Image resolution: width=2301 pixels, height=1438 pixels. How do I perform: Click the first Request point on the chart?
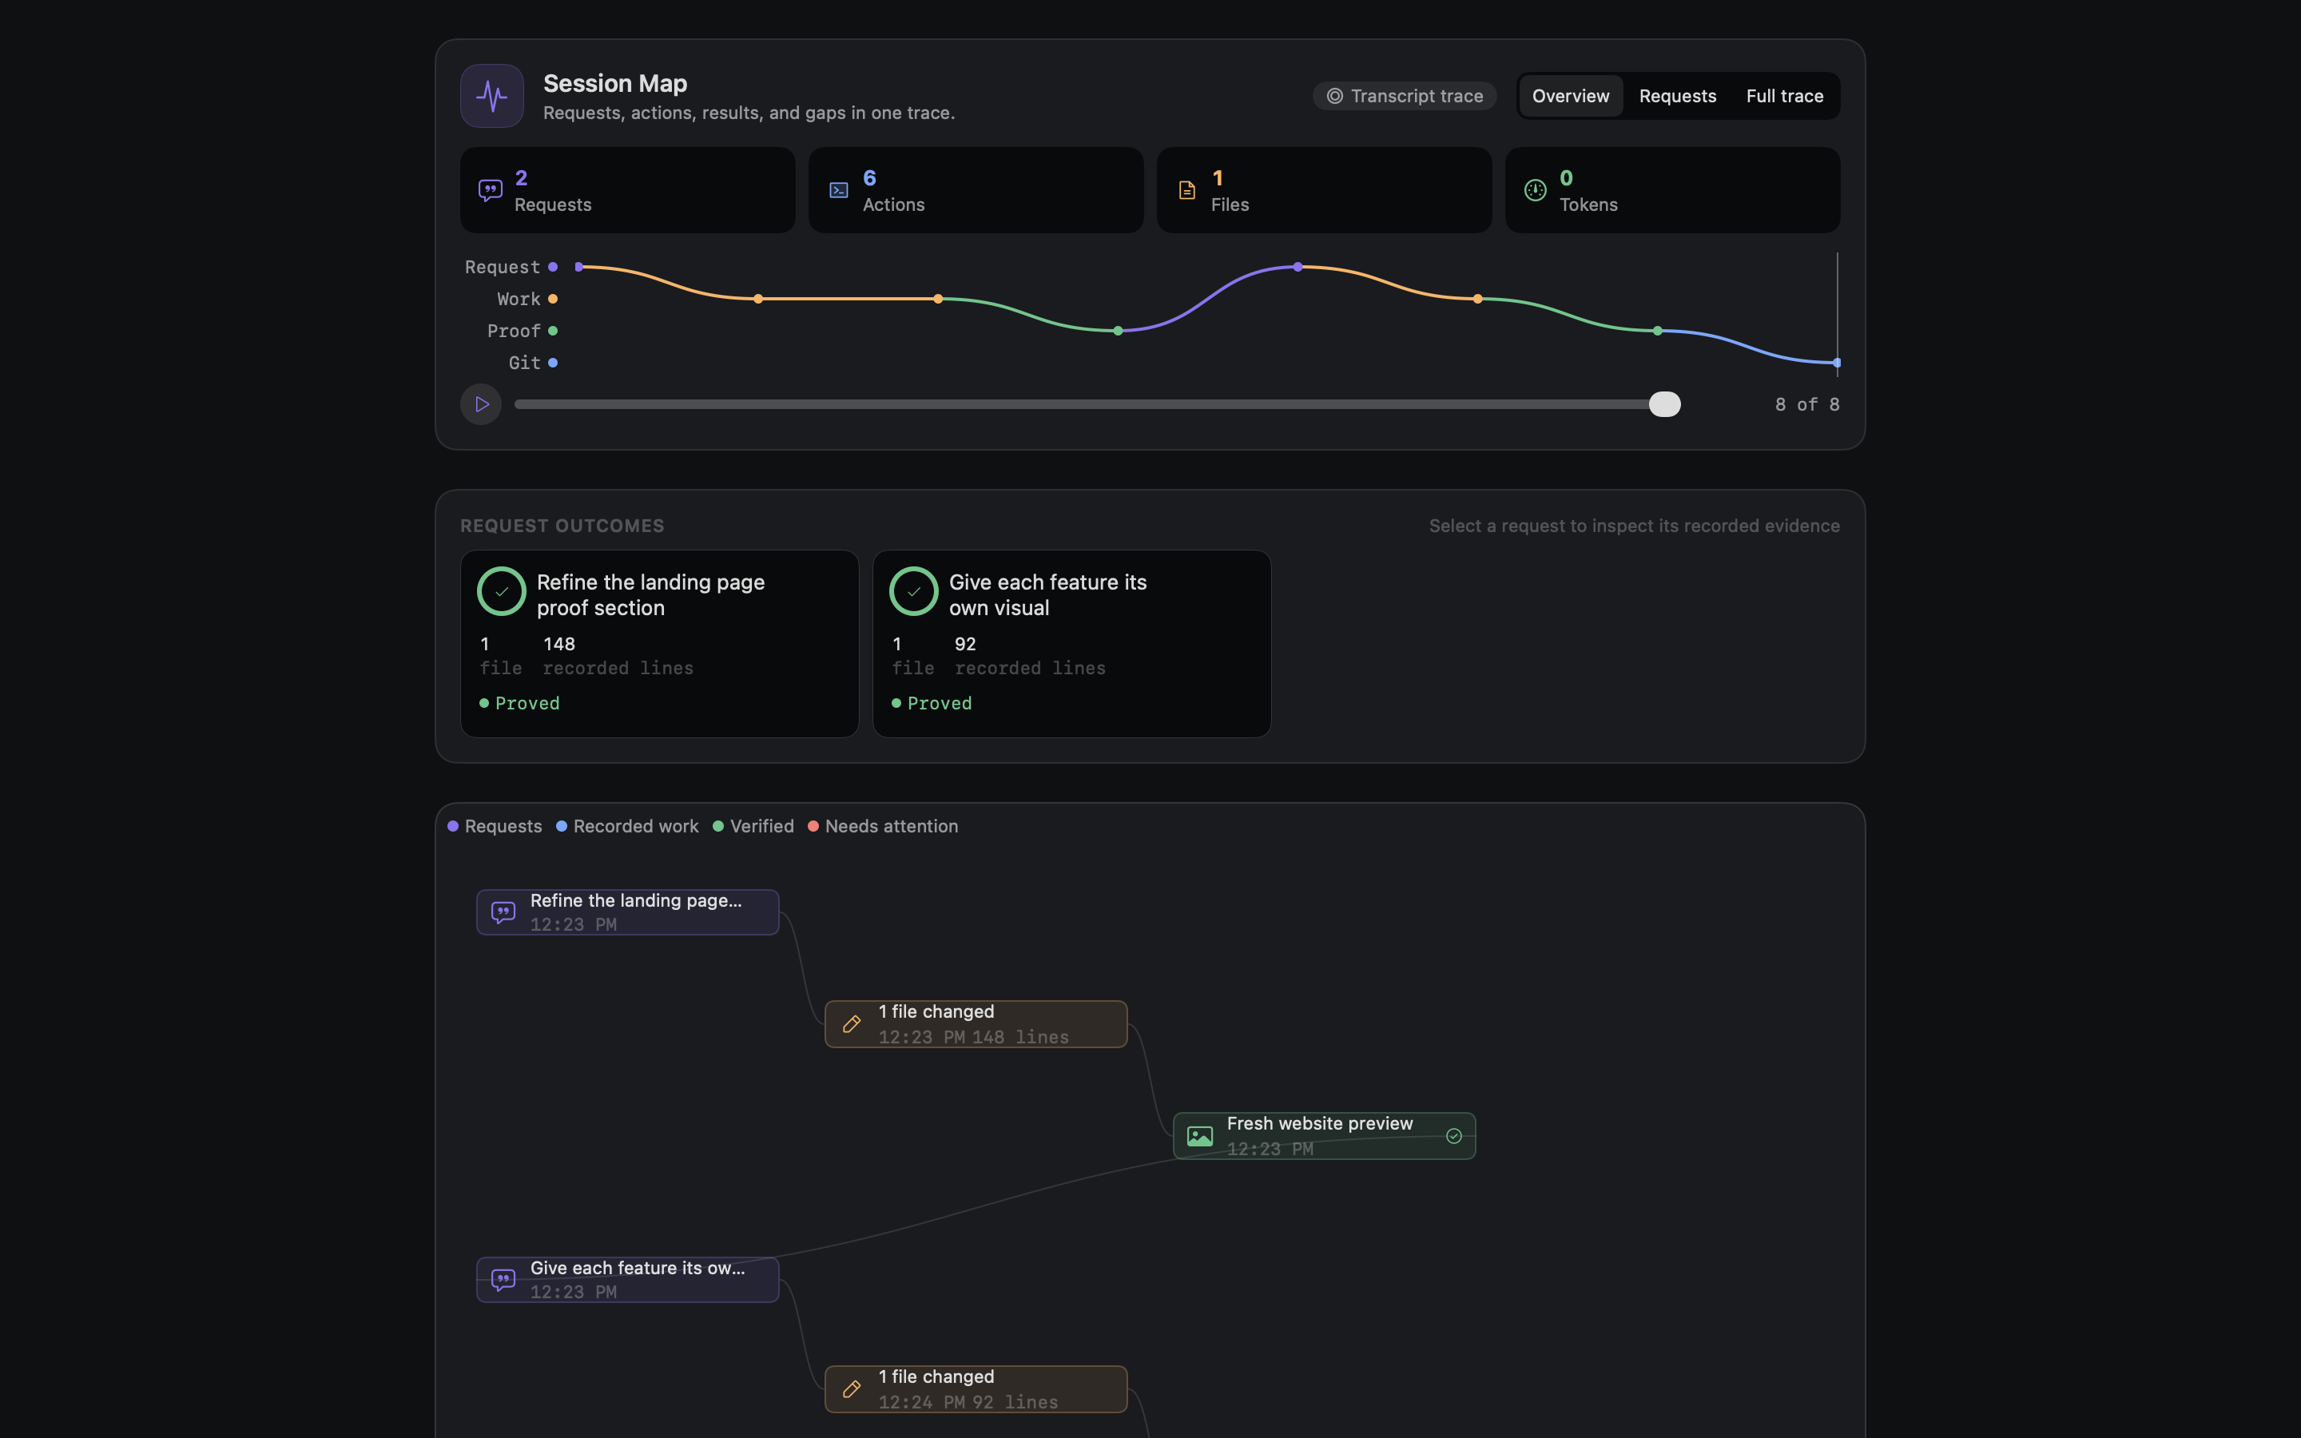coord(579,268)
